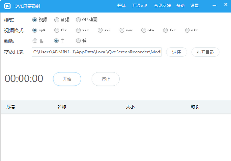
Task: Click the 存放目录 path input field
Action: [x=97, y=52]
